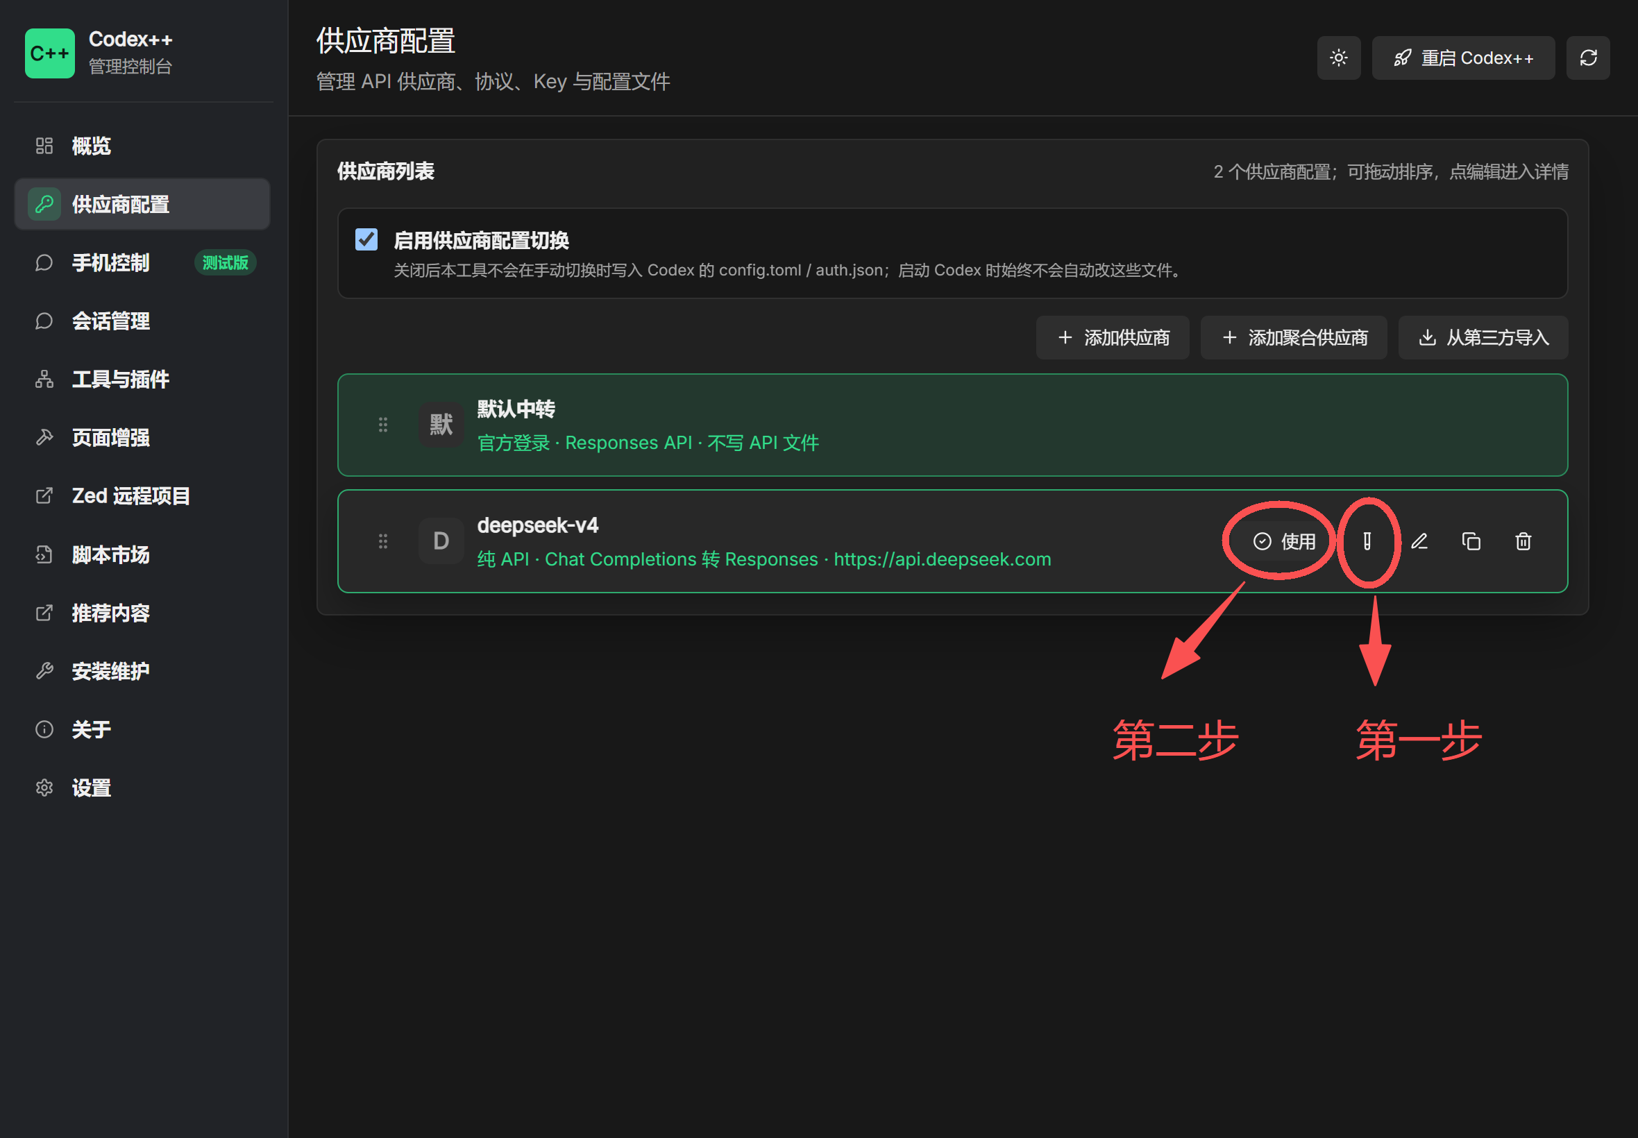Click the 管理控制台 subtitle under Codex++
Viewport: 1638px width, 1138px height.
pos(130,67)
